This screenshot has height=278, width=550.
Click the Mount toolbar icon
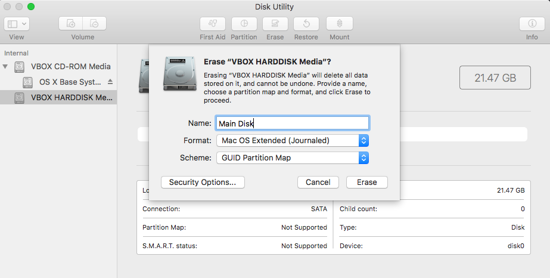(x=340, y=23)
